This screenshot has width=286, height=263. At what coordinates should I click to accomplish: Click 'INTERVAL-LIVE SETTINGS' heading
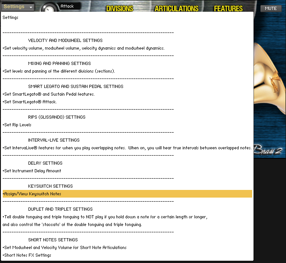click(54, 140)
